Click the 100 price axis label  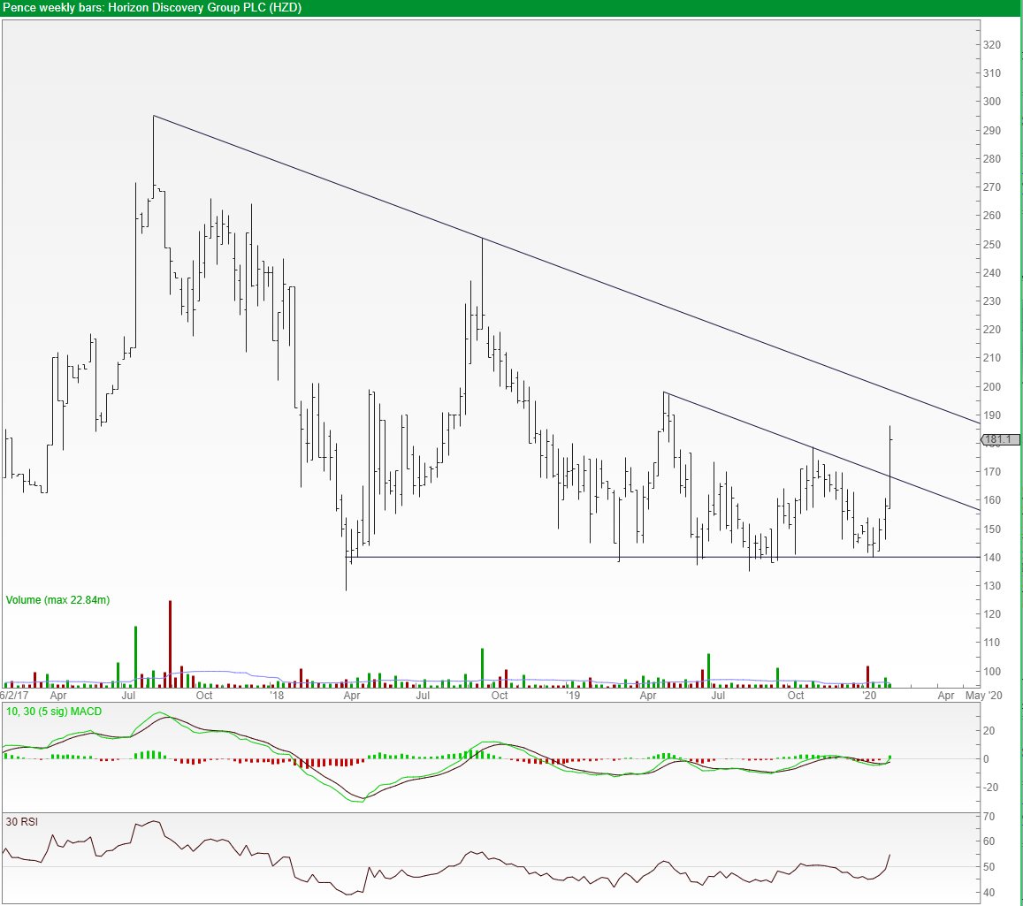click(x=992, y=672)
